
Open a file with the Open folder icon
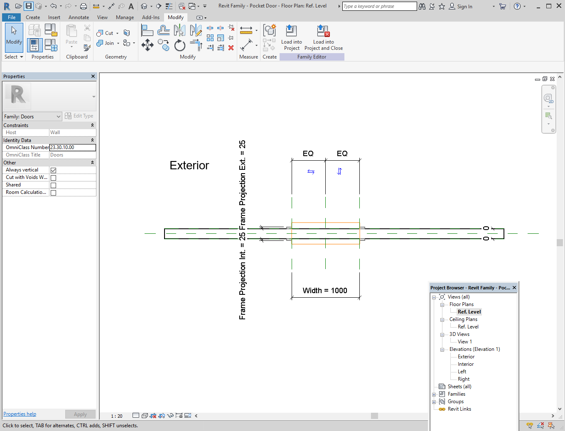click(18, 6)
